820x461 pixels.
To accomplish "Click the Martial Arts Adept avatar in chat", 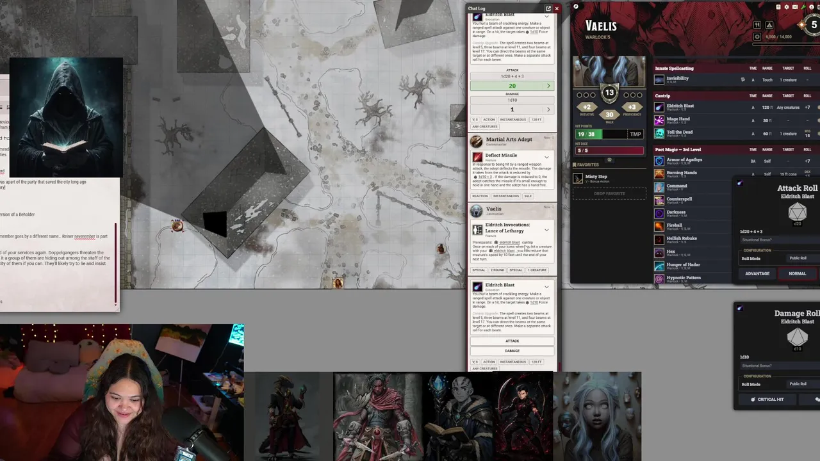I will pos(476,142).
